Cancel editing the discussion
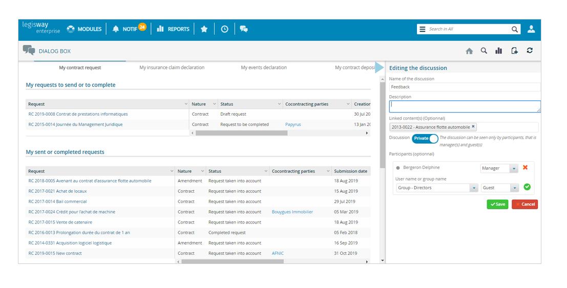Screen dimensions: 567x288 click(524, 204)
